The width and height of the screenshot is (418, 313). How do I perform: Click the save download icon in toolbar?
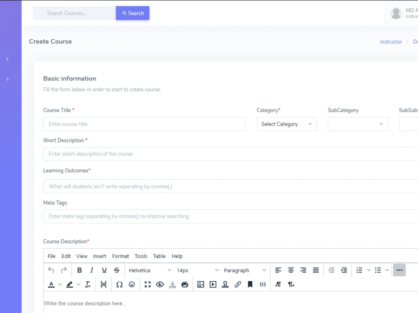click(x=173, y=285)
